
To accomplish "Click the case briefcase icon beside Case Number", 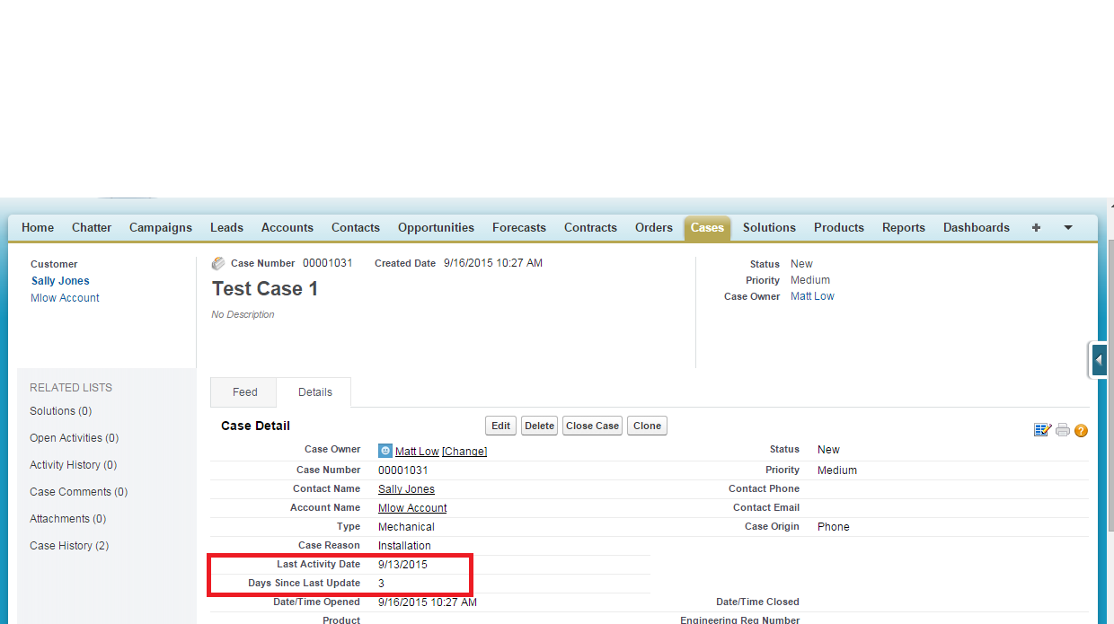I will [x=218, y=264].
